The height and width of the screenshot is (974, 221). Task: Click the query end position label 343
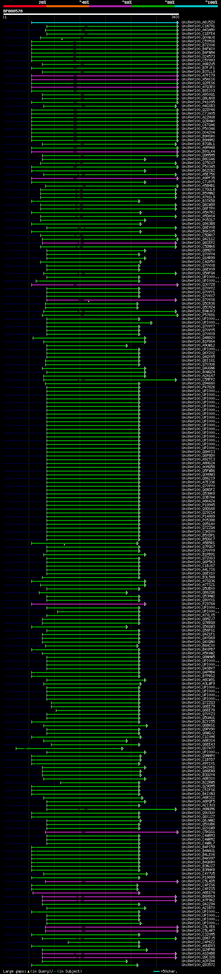pos(174,17)
